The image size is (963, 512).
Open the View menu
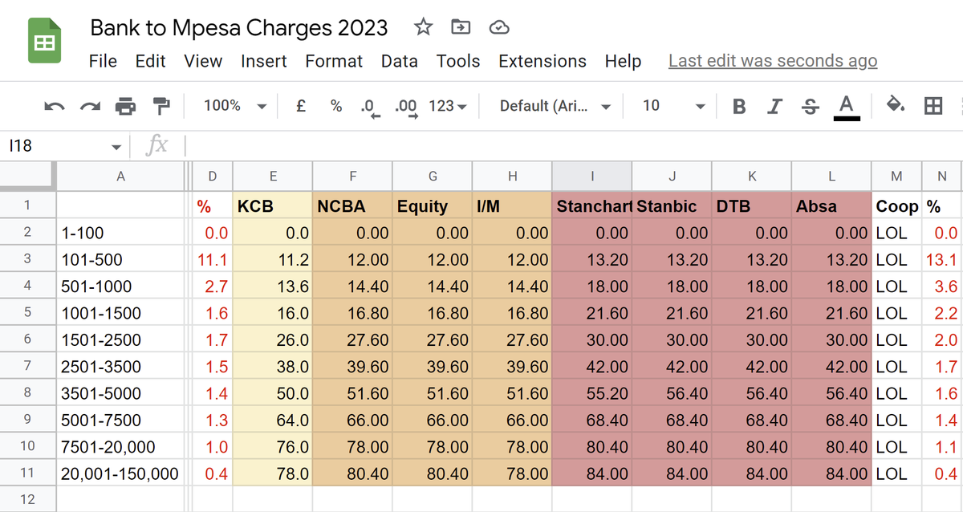(x=203, y=61)
